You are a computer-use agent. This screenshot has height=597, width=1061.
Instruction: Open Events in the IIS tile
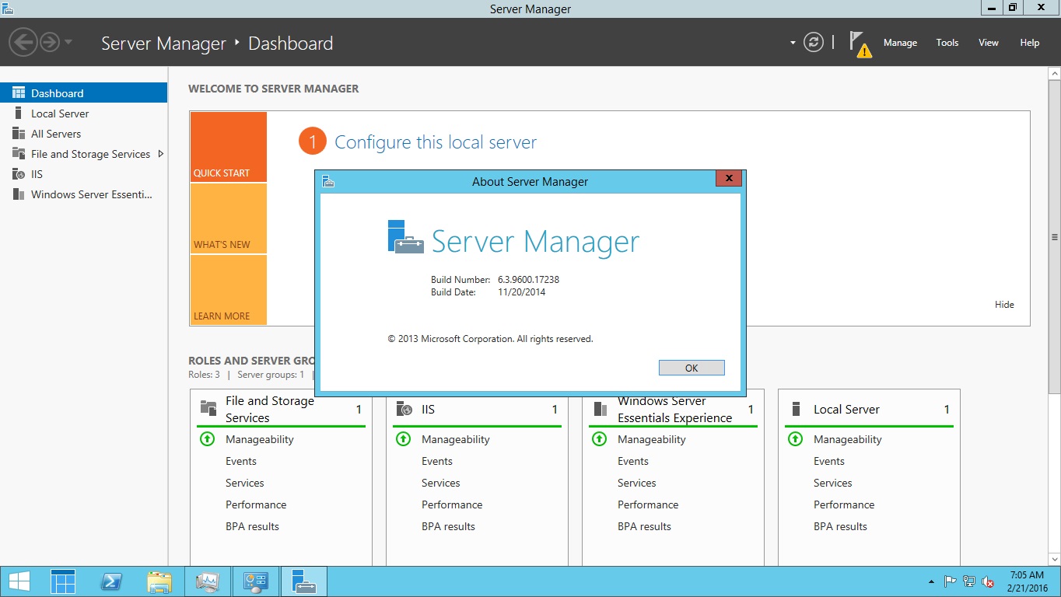coord(437,461)
